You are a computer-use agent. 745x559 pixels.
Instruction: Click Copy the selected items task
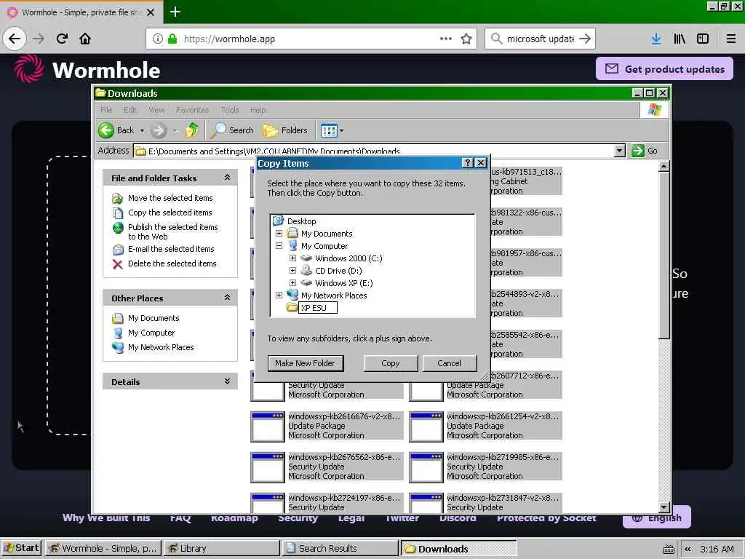170,213
